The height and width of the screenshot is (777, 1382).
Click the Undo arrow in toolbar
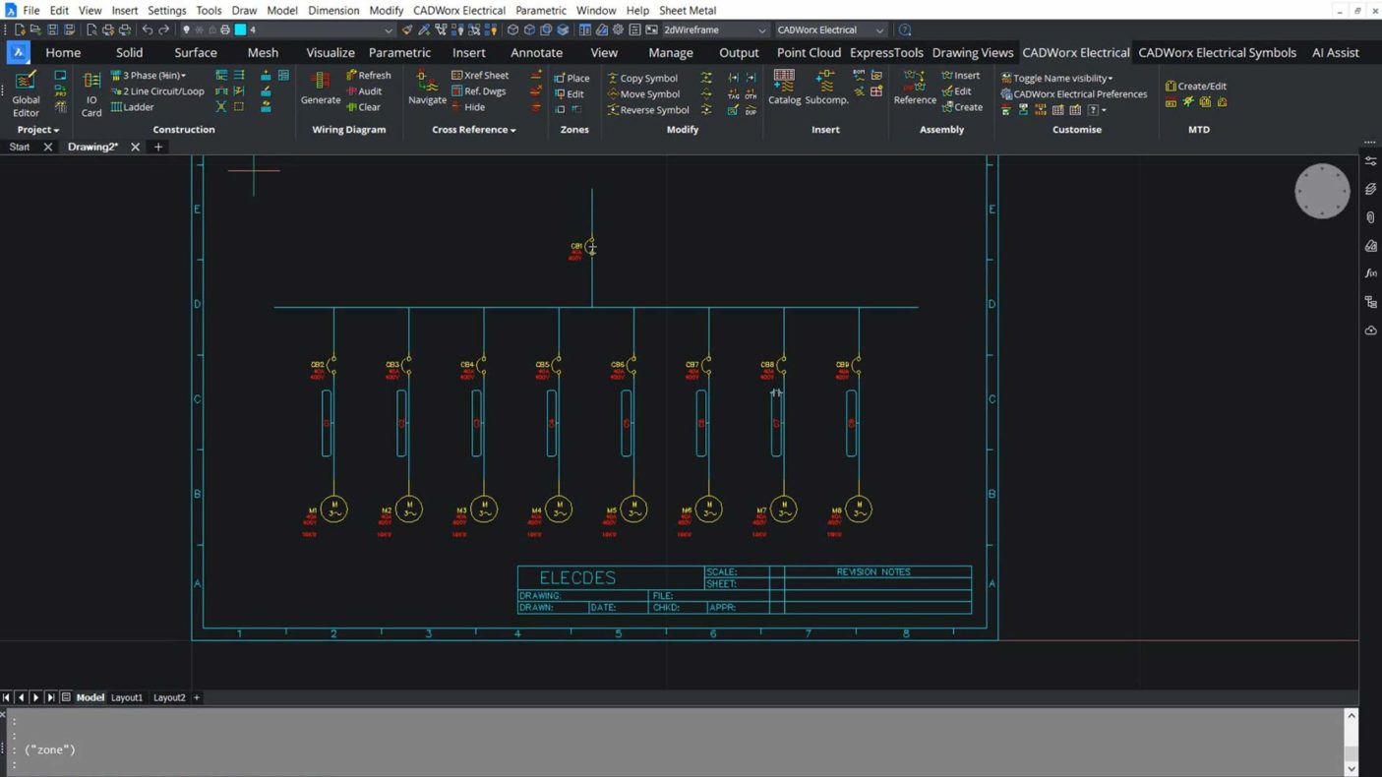[148, 30]
